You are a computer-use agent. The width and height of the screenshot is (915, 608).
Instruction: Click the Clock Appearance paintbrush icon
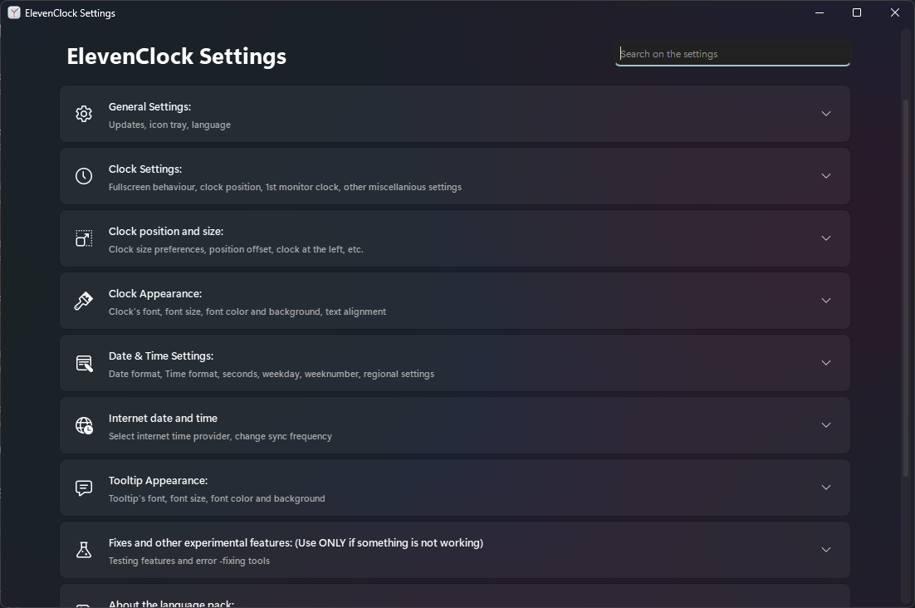[84, 301]
